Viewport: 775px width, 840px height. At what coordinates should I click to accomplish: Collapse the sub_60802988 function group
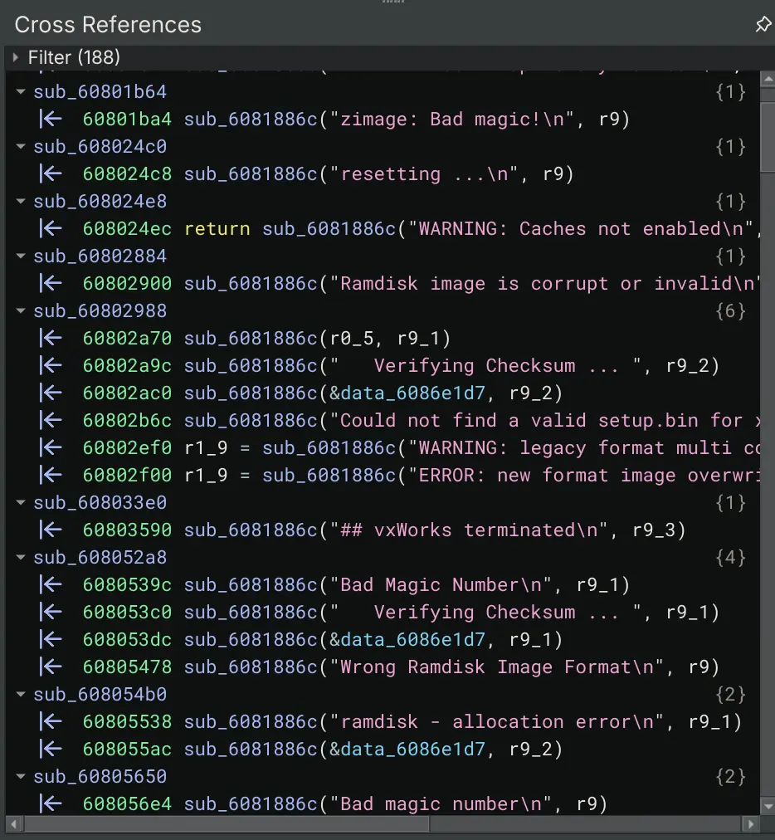(x=21, y=311)
